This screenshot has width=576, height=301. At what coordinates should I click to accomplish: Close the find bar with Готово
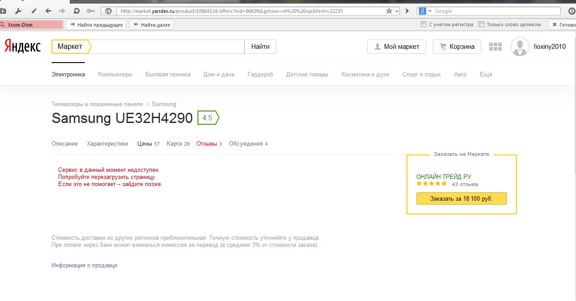click(x=562, y=25)
